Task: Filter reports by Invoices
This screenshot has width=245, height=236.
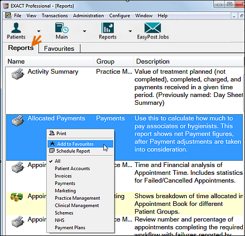Action: (80, 176)
